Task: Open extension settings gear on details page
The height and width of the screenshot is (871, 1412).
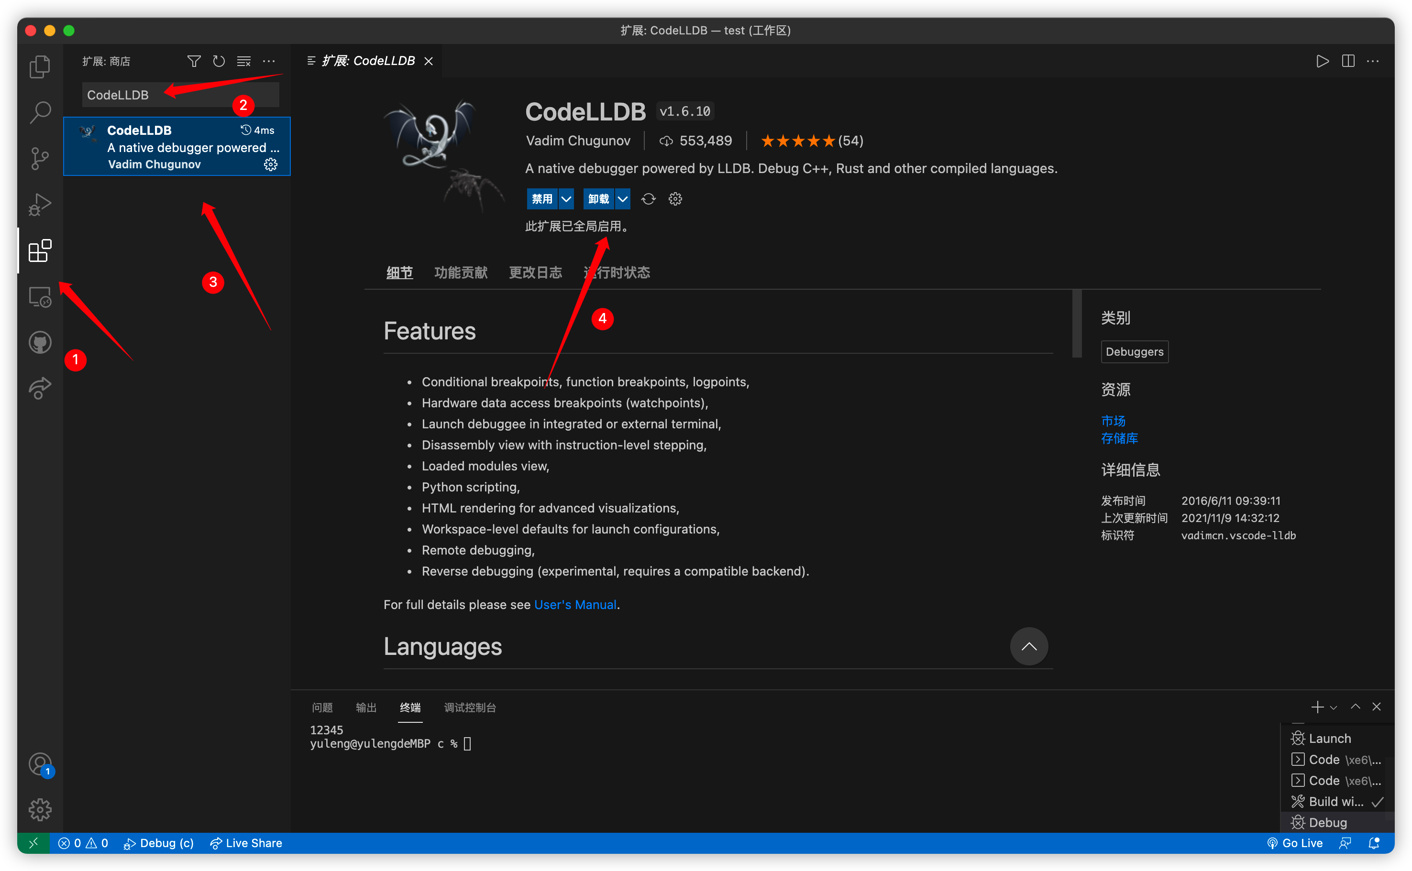Action: pyautogui.click(x=675, y=199)
